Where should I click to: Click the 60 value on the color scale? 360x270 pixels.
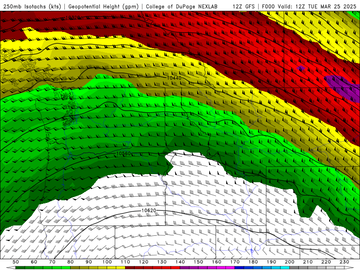tap(34, 262)
